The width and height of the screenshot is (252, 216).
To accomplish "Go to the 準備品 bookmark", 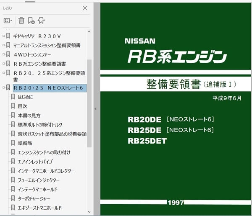I will 25,143.
